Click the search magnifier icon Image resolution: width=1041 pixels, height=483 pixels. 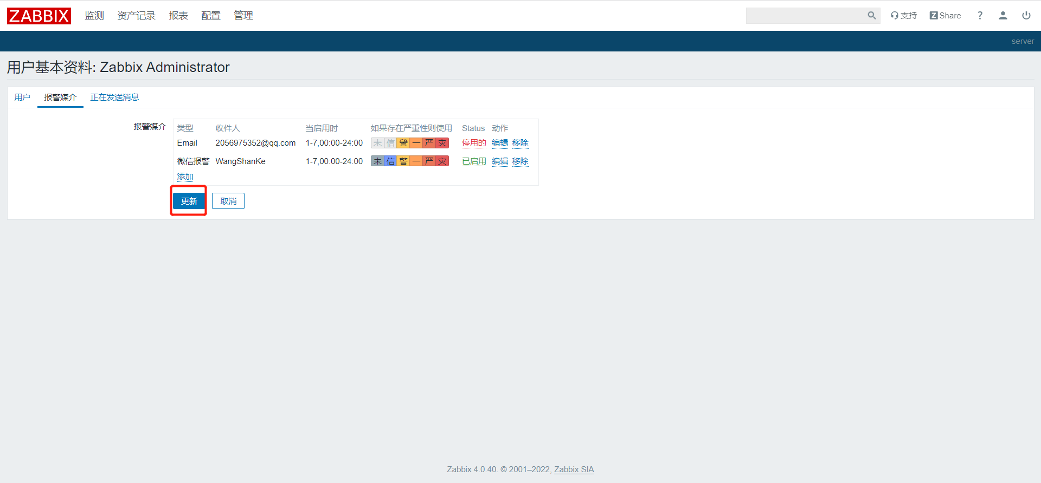coord(872,16)
